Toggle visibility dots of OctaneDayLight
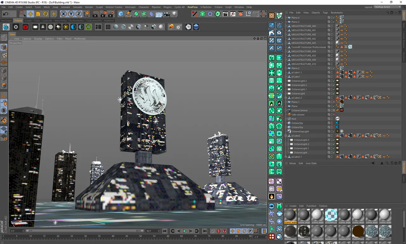 (332, 131)
